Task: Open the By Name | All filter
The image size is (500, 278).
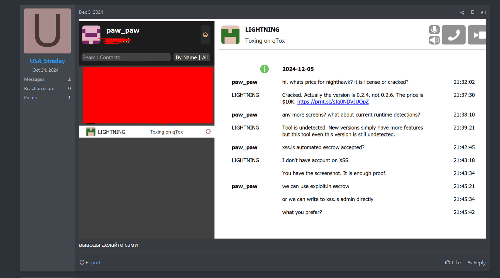Action: 191,57
